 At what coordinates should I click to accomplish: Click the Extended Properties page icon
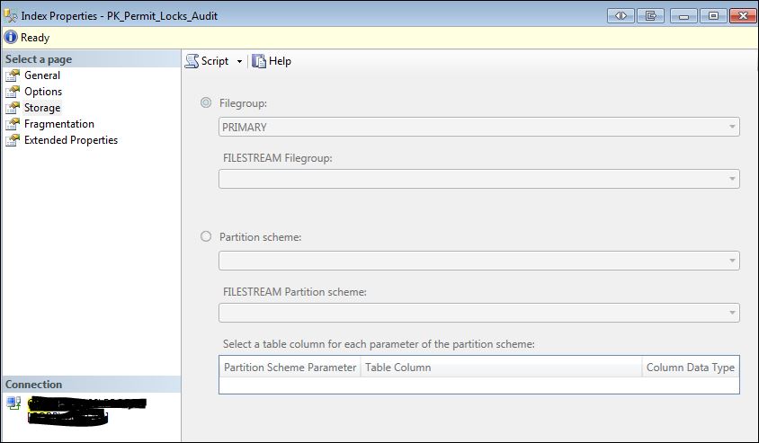click(x=13, y=140)
